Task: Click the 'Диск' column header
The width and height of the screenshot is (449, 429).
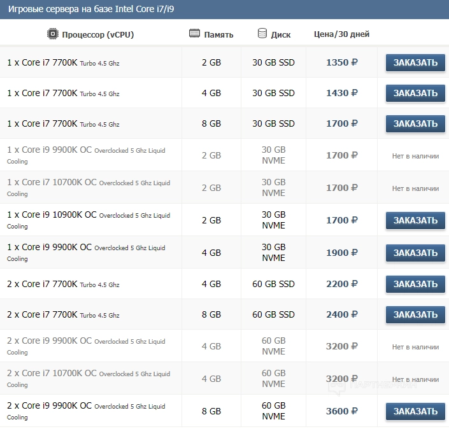Action: tap(281, 34)
